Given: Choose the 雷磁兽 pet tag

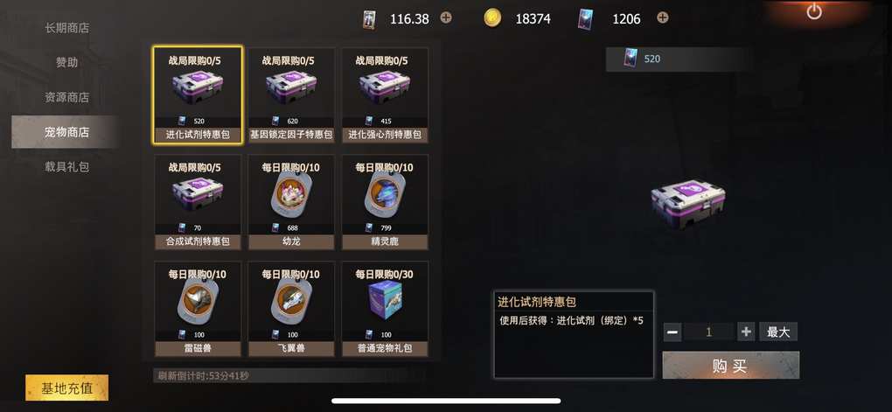Looking at the screenshot, I should click(198, 309).
